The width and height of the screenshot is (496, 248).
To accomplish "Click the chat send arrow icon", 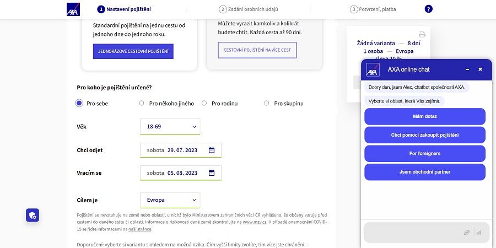I will point(479,233).
